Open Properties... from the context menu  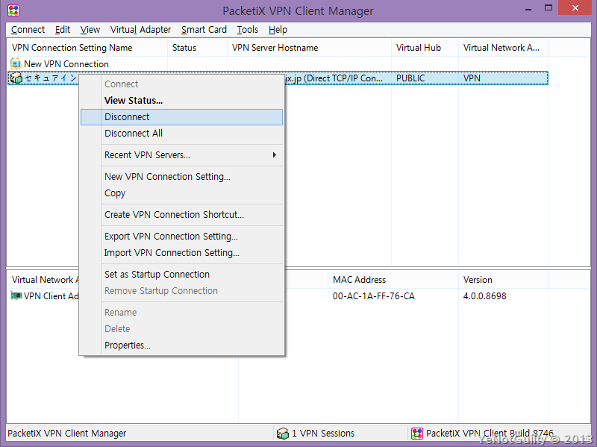click(x=181, y=346)
